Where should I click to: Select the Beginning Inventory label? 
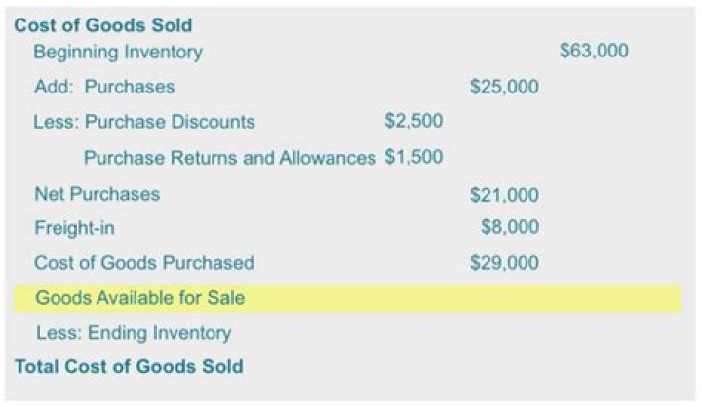point(118,52)
